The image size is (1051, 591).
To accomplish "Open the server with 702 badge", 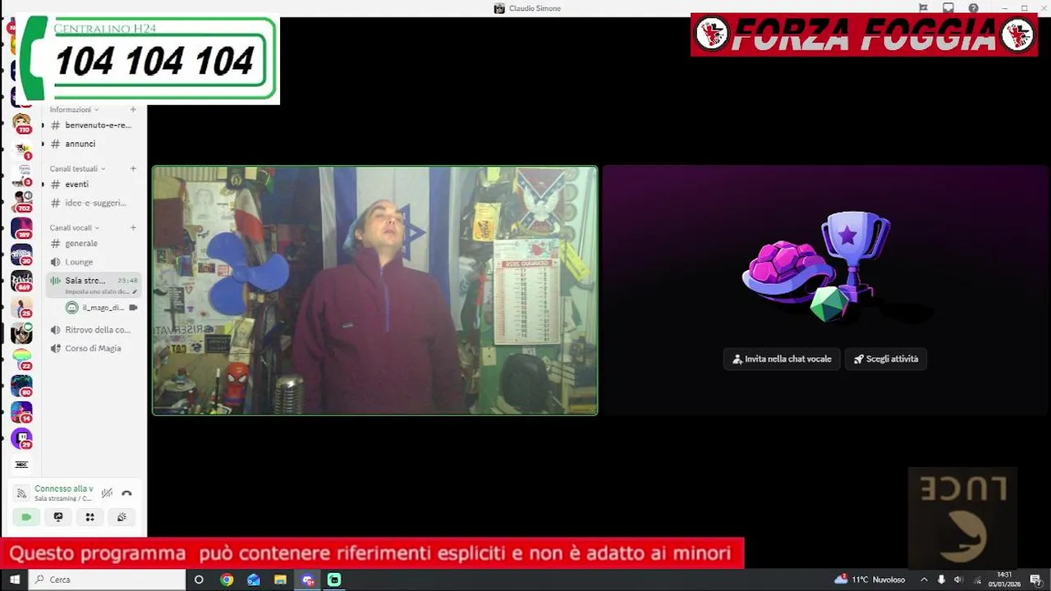I will (21, 202).
